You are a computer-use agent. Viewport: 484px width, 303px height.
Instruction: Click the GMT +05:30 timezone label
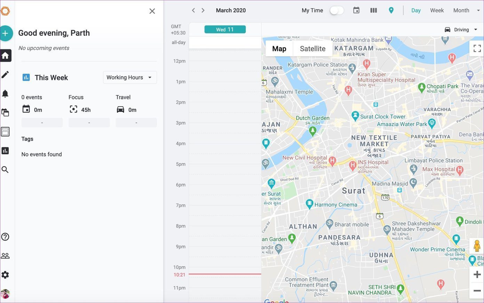tap(178, 30)
